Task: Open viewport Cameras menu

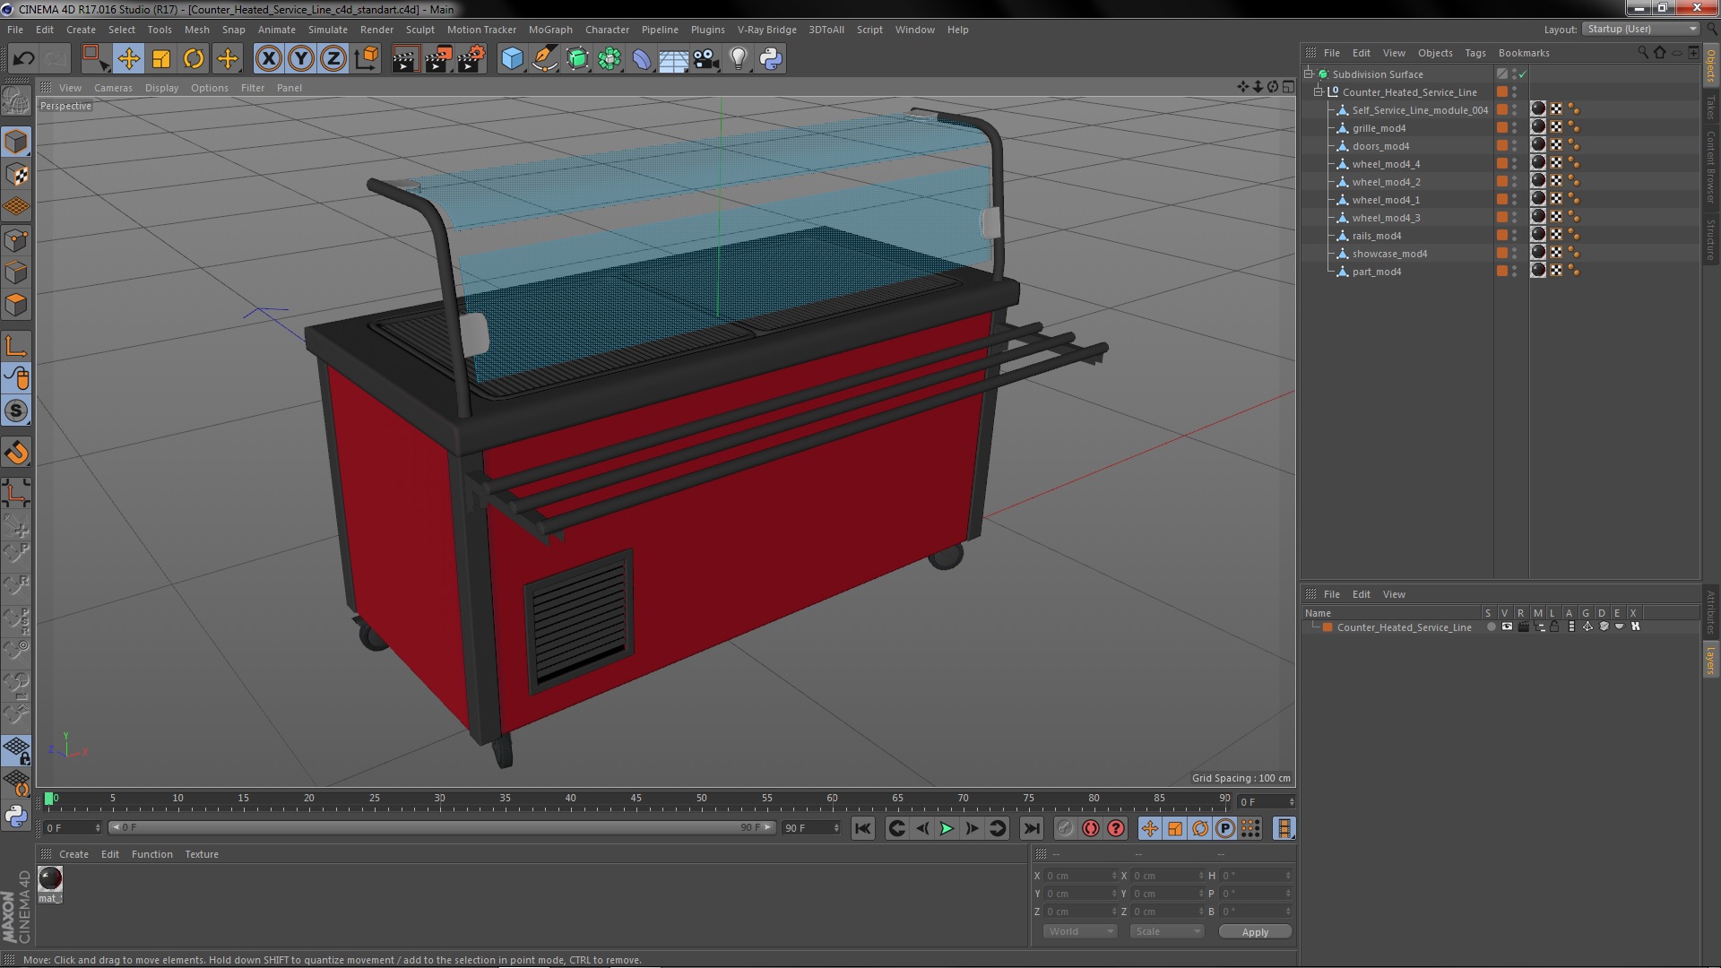Action: tap(113, 88)
